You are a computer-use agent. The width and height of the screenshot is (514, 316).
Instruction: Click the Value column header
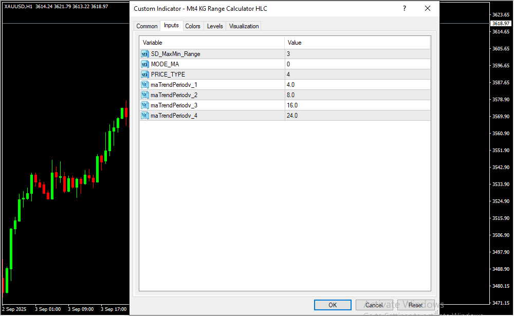coord(357,43)
